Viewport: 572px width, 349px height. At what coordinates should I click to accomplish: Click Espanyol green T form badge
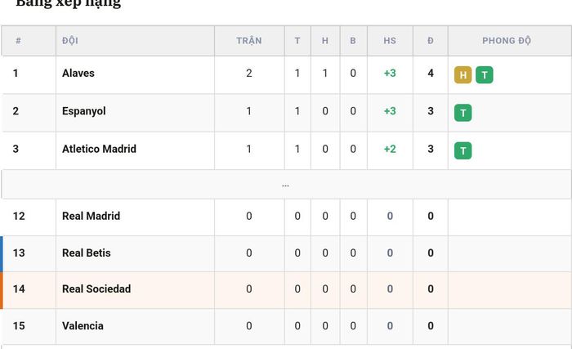point(463,113)
